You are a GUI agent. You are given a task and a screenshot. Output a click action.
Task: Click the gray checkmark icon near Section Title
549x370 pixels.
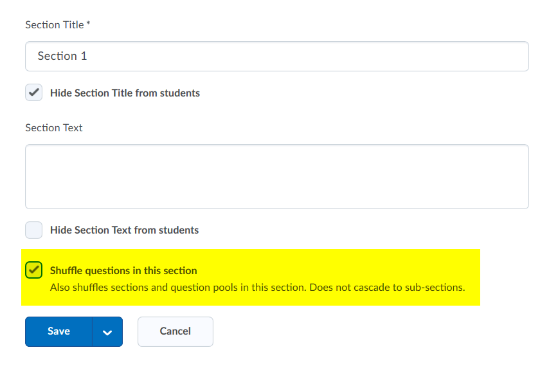34,93
